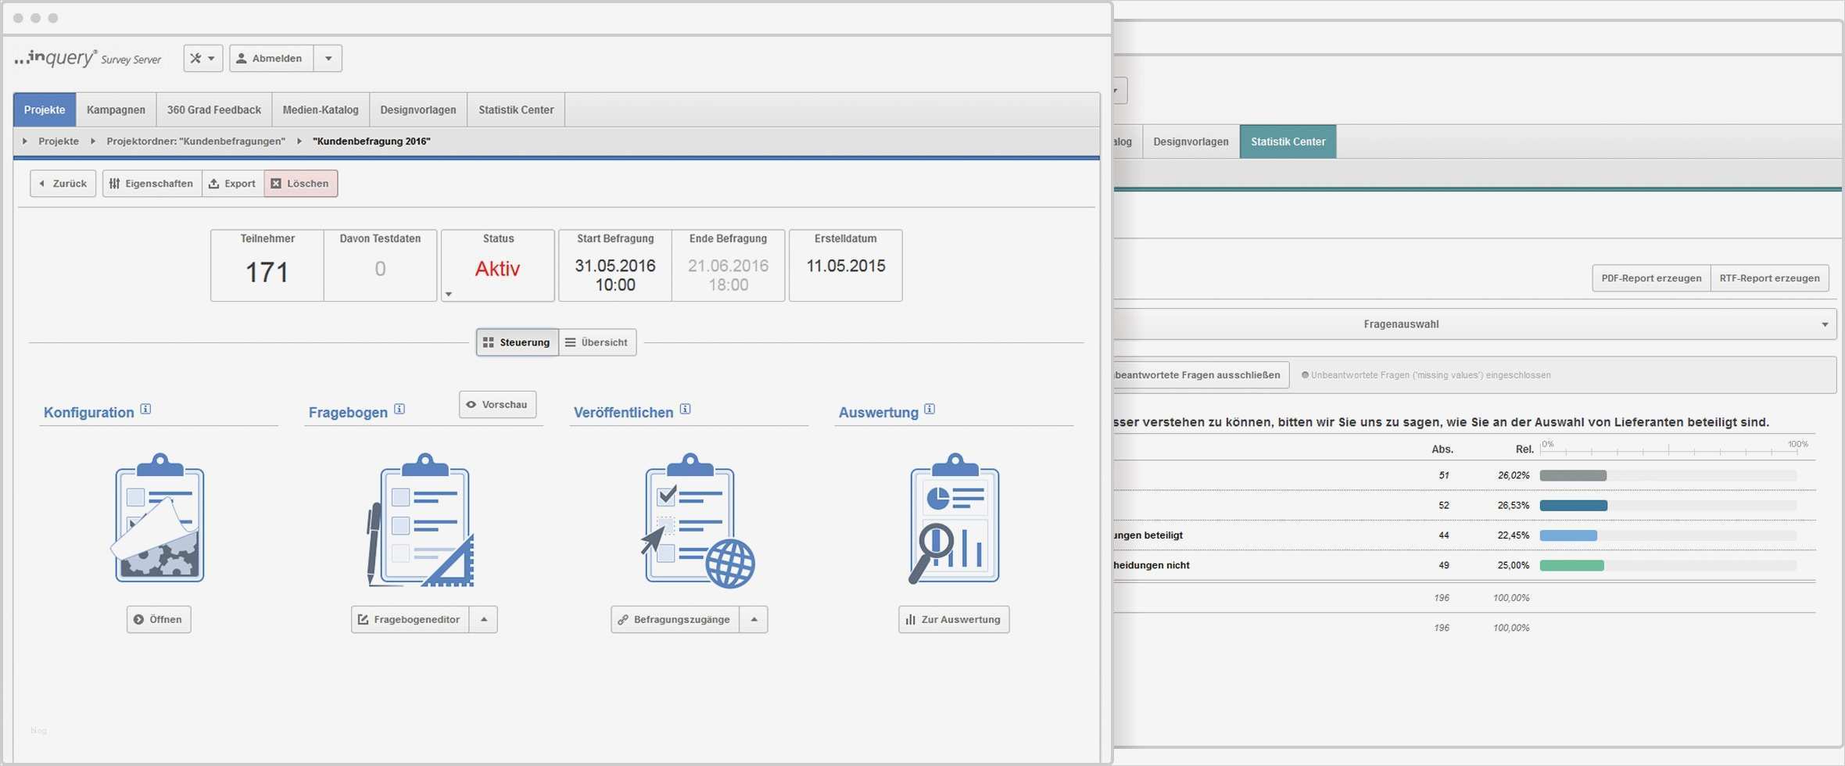Delete the project with Löschen
The width and height of the screenshot is (1845, 766).
[x=301, y=184]
